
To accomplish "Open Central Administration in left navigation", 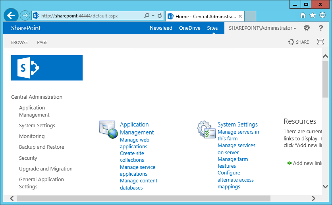I will [37, 97].
